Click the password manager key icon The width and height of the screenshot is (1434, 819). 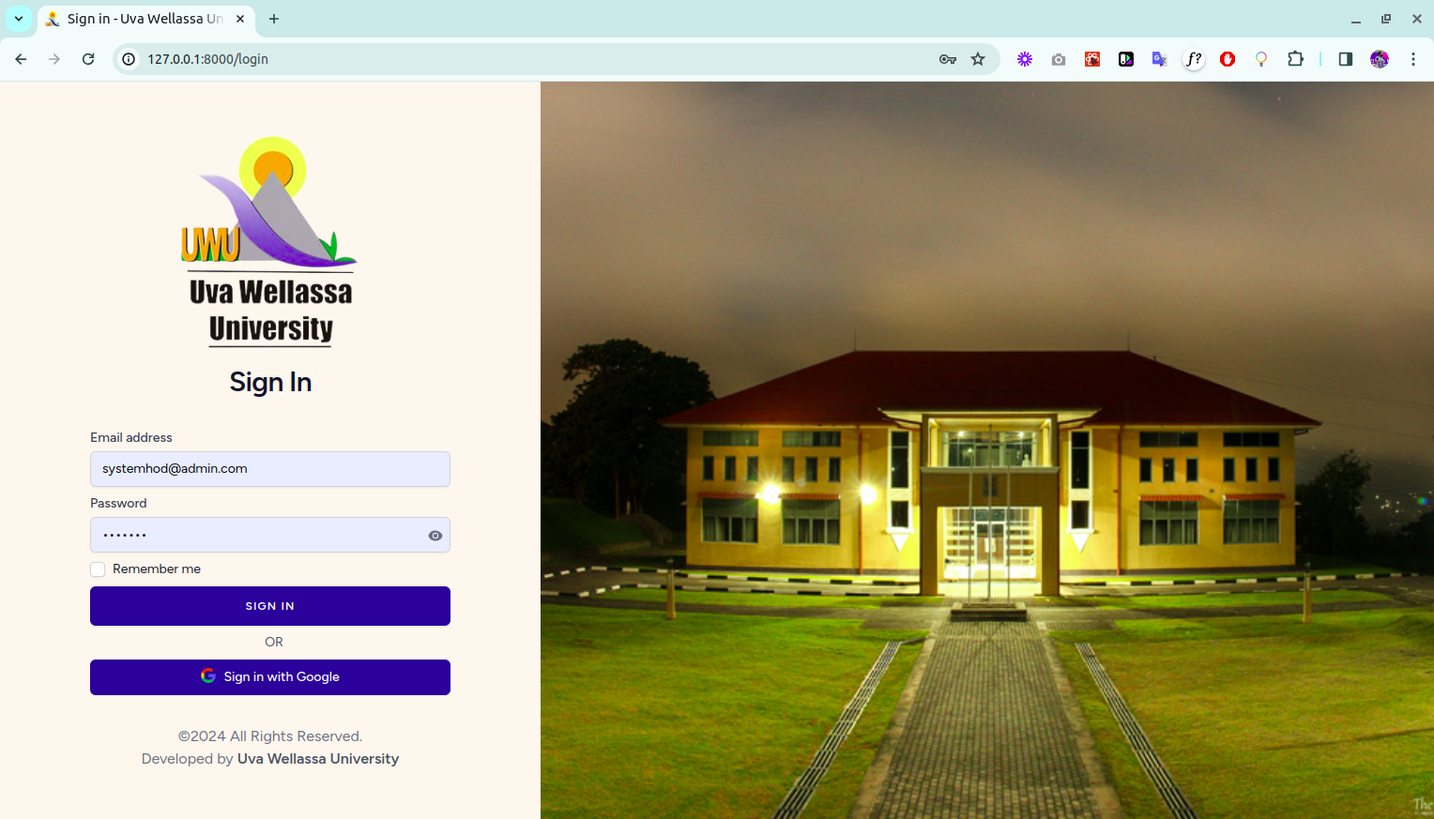click(947, 59)
